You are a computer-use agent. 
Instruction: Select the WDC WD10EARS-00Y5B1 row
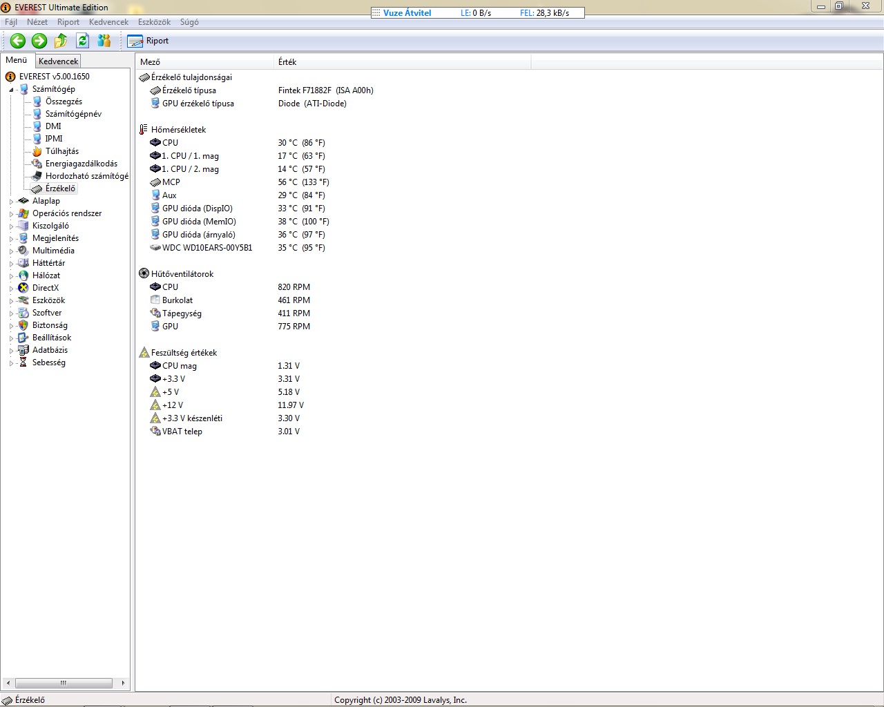[237, 248]
